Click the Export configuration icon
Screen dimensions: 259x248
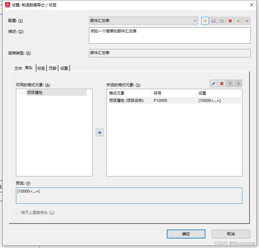point(246,21)
